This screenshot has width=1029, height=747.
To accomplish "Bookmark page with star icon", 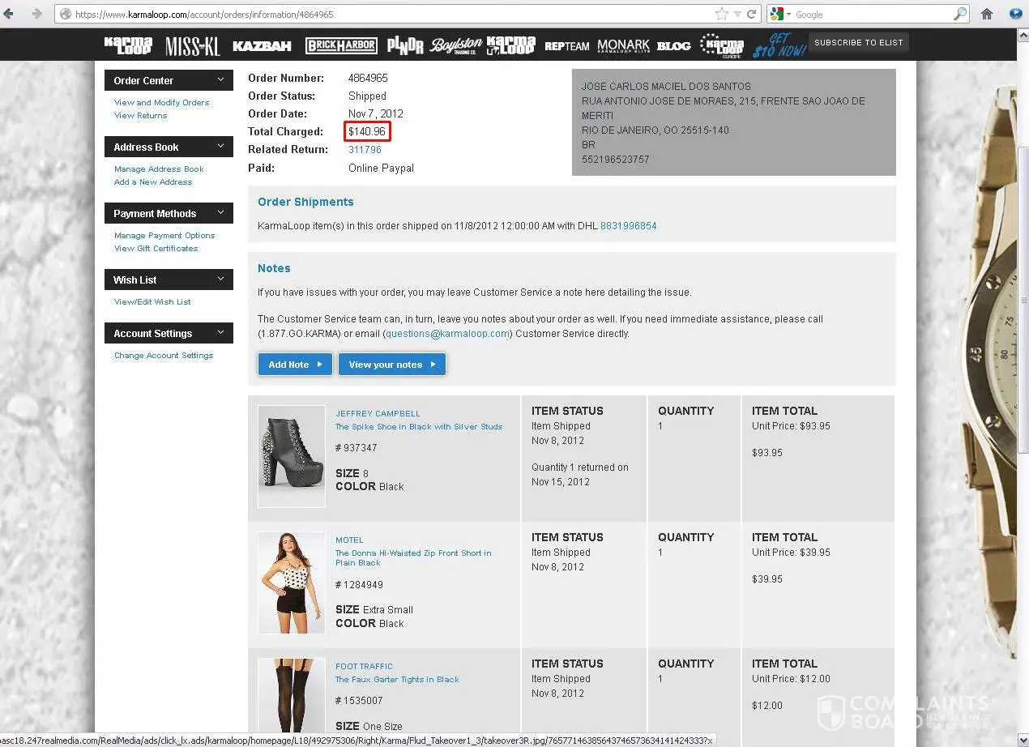I will tap(721, 14).
